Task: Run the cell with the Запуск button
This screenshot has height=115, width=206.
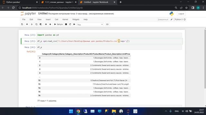Action: tap(59, 24)
